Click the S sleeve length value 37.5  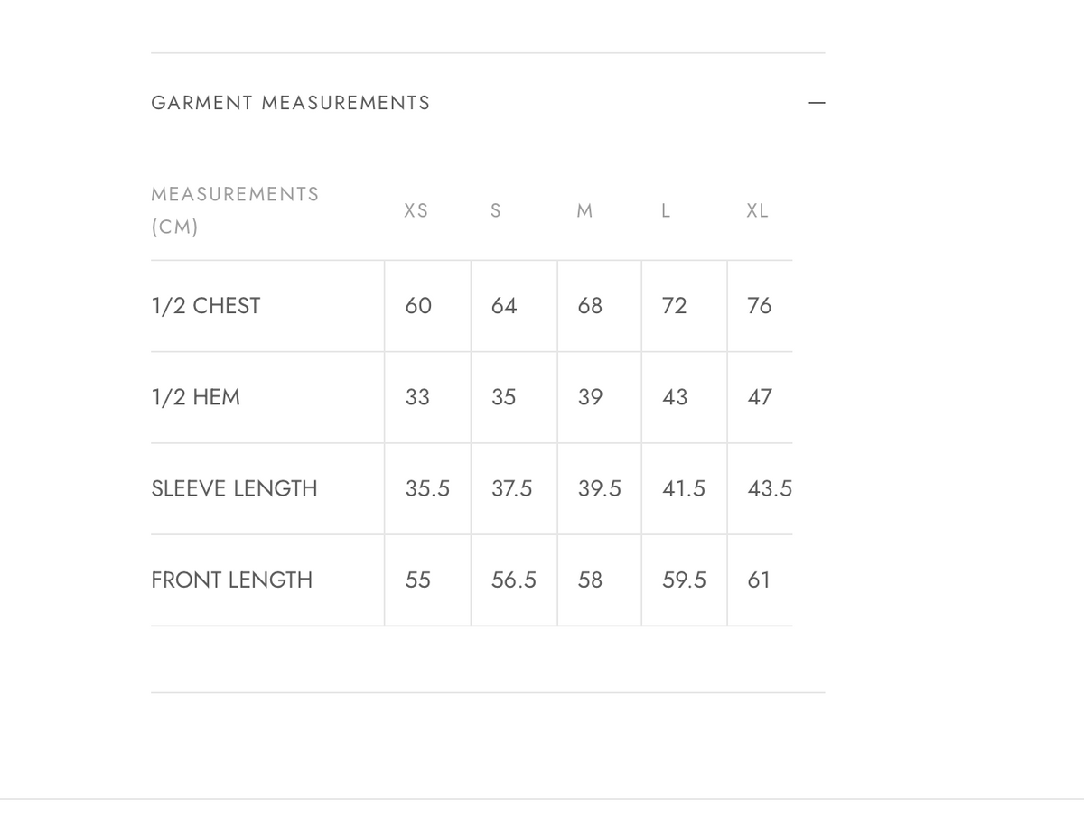512,488
